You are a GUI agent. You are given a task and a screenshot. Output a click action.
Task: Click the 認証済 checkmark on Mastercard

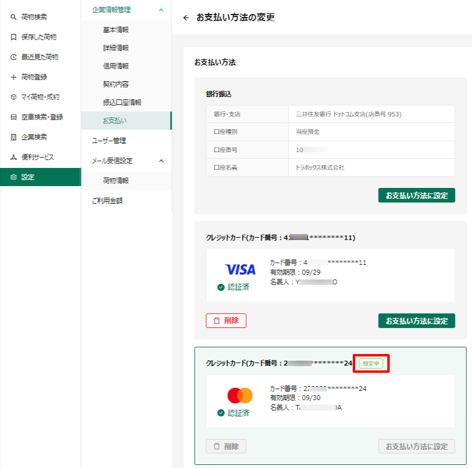pyautogui.click(x=221, y=413)
